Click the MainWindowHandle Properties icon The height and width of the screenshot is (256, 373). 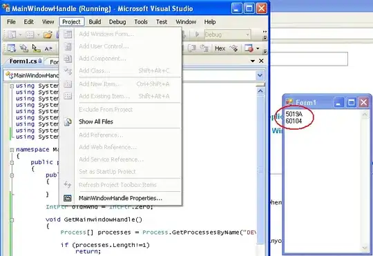(68, 198)
